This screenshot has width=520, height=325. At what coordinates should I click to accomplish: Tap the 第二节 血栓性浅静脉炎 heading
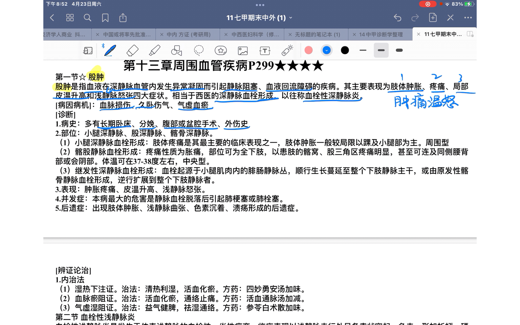click(x=95, y=317)
